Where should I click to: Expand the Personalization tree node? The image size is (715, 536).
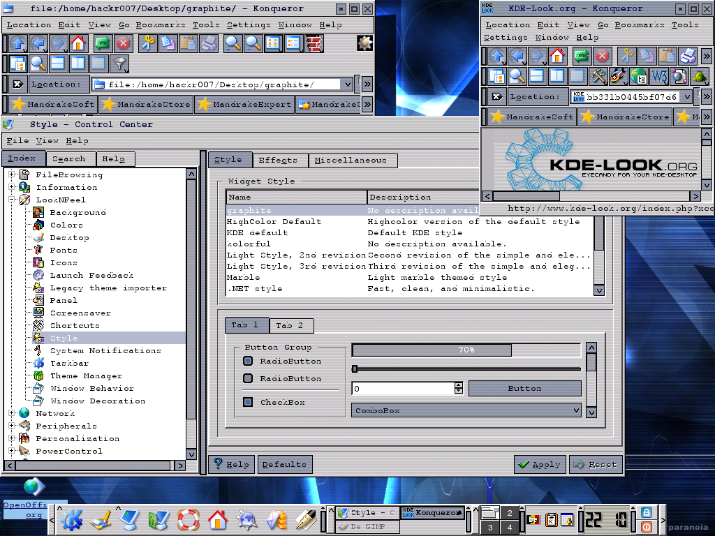12,438
